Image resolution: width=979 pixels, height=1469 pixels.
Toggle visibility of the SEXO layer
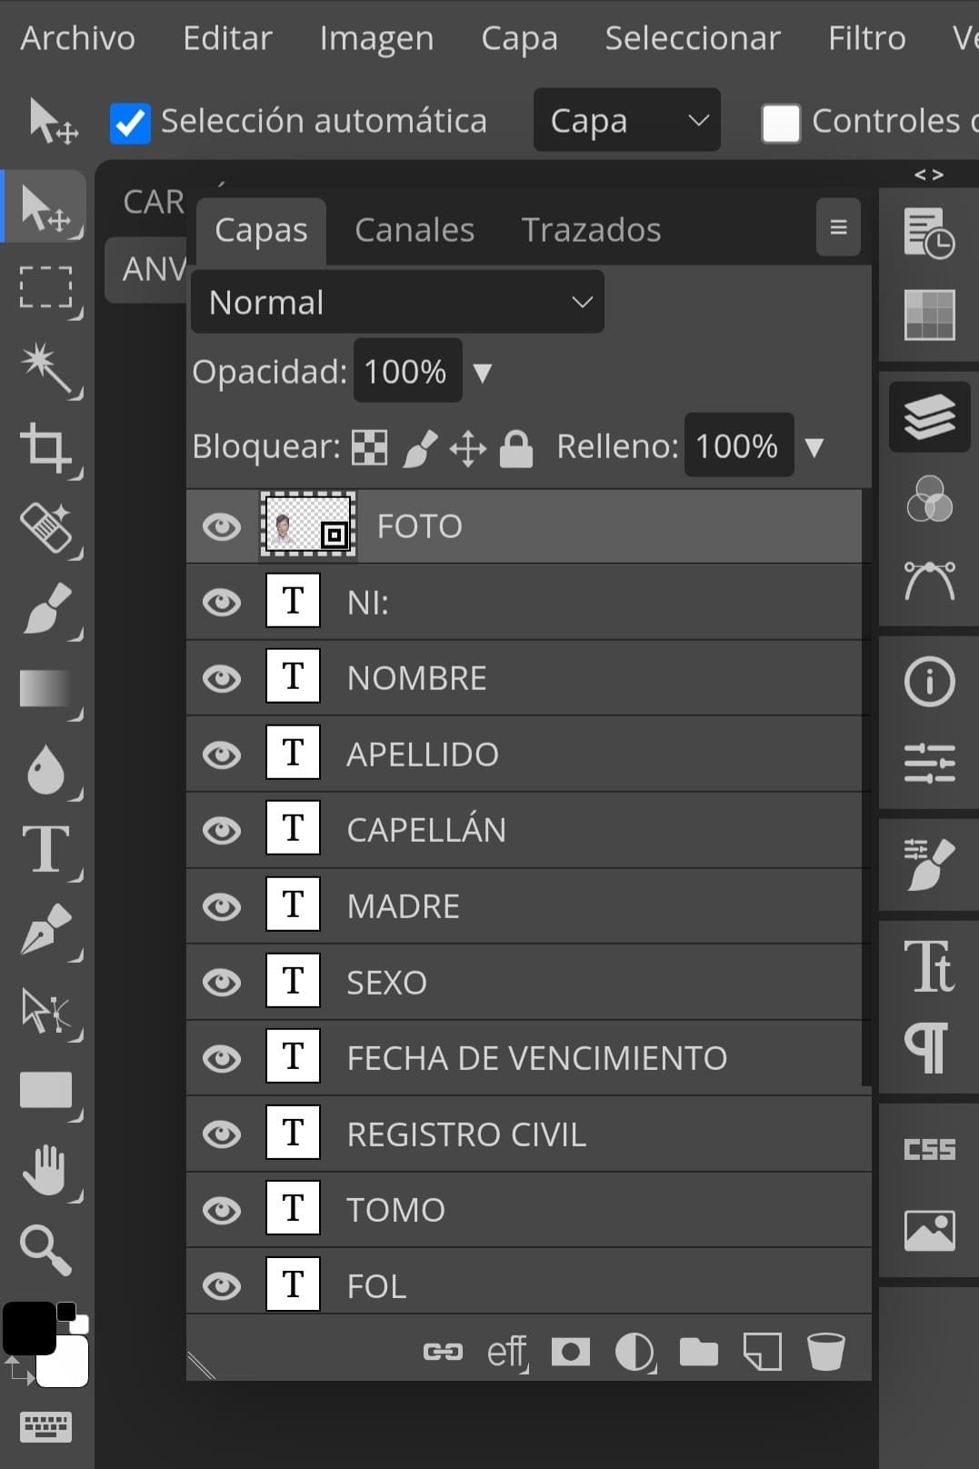(x=222, y=982)
